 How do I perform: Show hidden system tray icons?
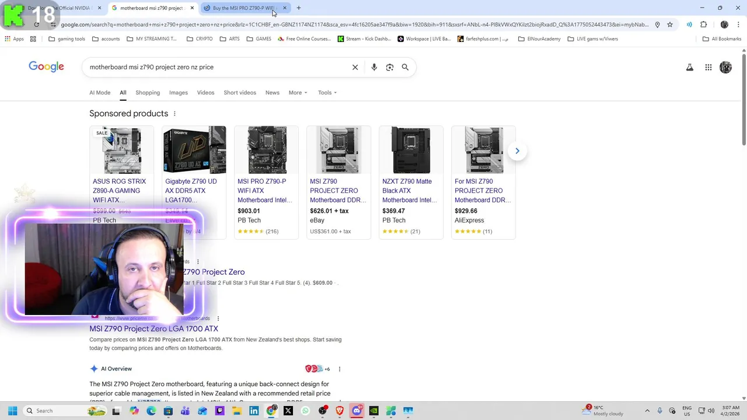click(x=647, y=411)
